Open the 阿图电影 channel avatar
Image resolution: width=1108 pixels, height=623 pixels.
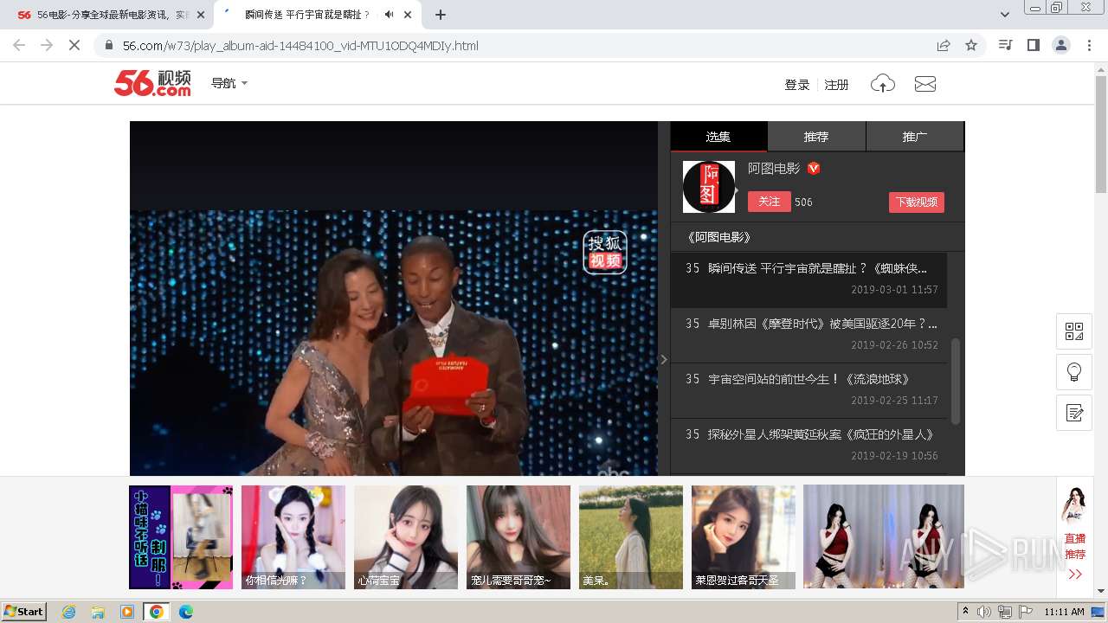tap(709, 187)
